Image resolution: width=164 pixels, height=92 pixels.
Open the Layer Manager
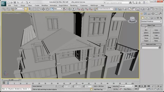[125, 9]
